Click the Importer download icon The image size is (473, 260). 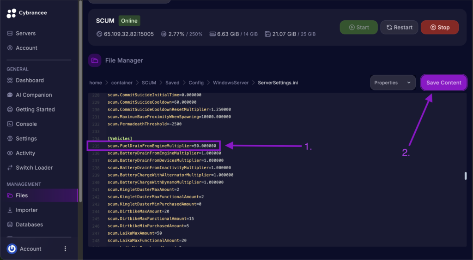pos(10,210)
